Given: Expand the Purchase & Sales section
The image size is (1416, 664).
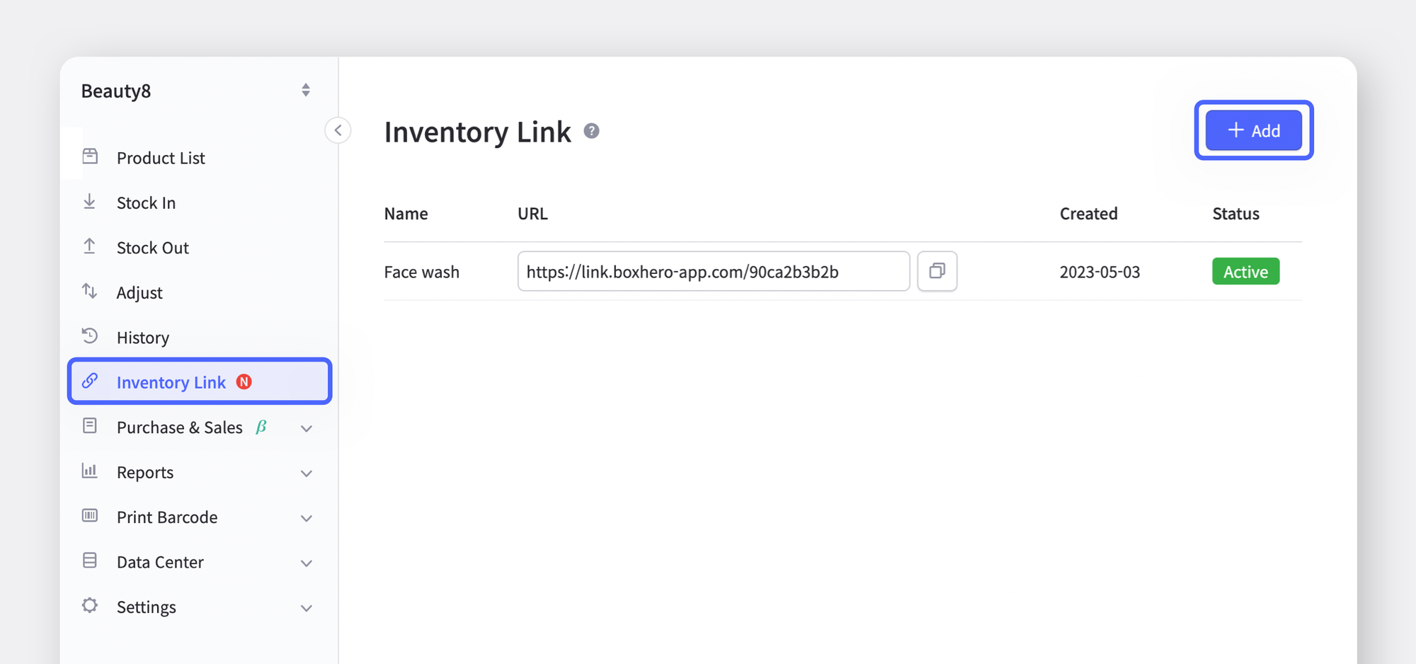Looking at the screenshot, I should point(307,428).
